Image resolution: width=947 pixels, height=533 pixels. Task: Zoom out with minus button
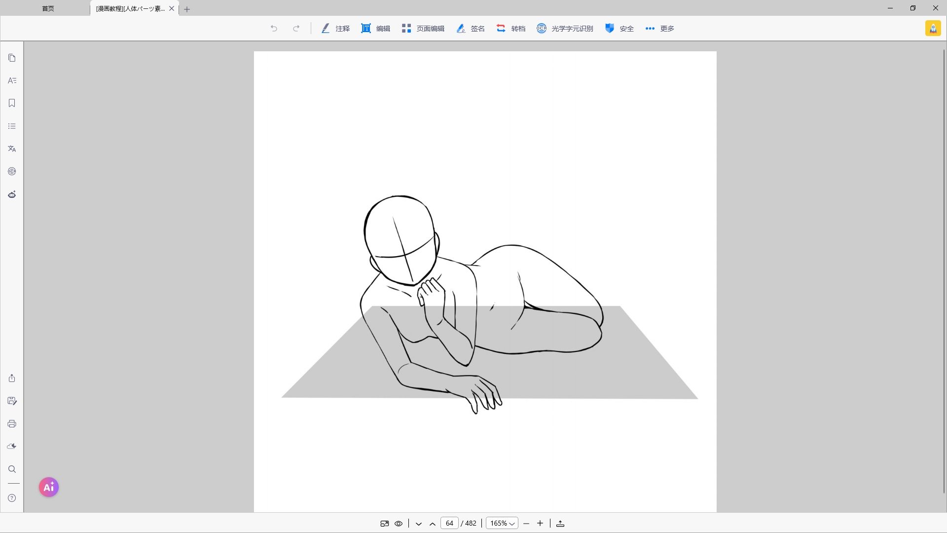[x=526, y=523]
